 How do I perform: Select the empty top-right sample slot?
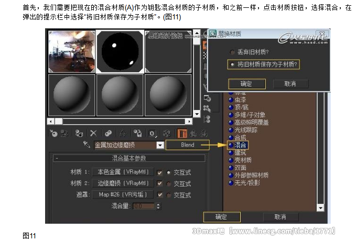(168, 52)
